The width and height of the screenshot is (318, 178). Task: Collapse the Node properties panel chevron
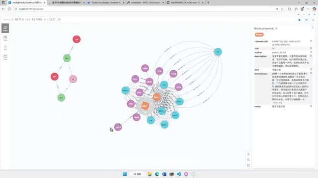(x=313, y=28)
